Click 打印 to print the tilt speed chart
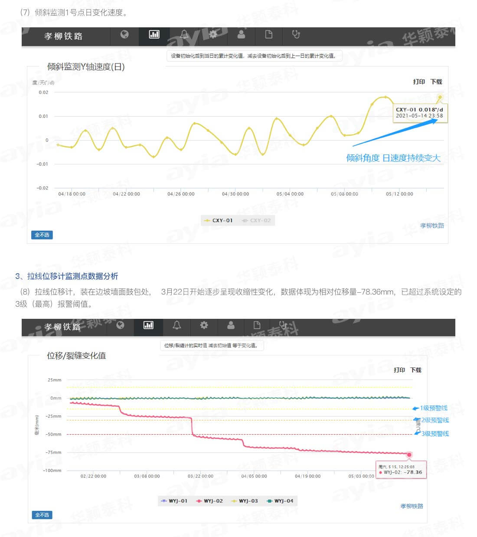This screenshot has width=477, height=537. (x=419, y=82)
